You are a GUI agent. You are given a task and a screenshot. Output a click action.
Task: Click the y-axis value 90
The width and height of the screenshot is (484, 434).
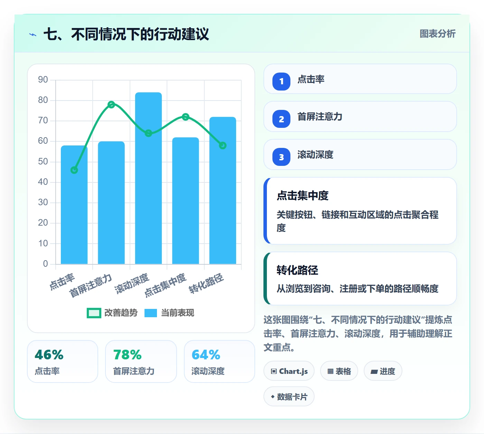point(43,80)
